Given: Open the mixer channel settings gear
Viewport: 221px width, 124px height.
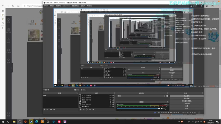Looking at the screenshot, I should pyautogui.click(x=165, y=109).
